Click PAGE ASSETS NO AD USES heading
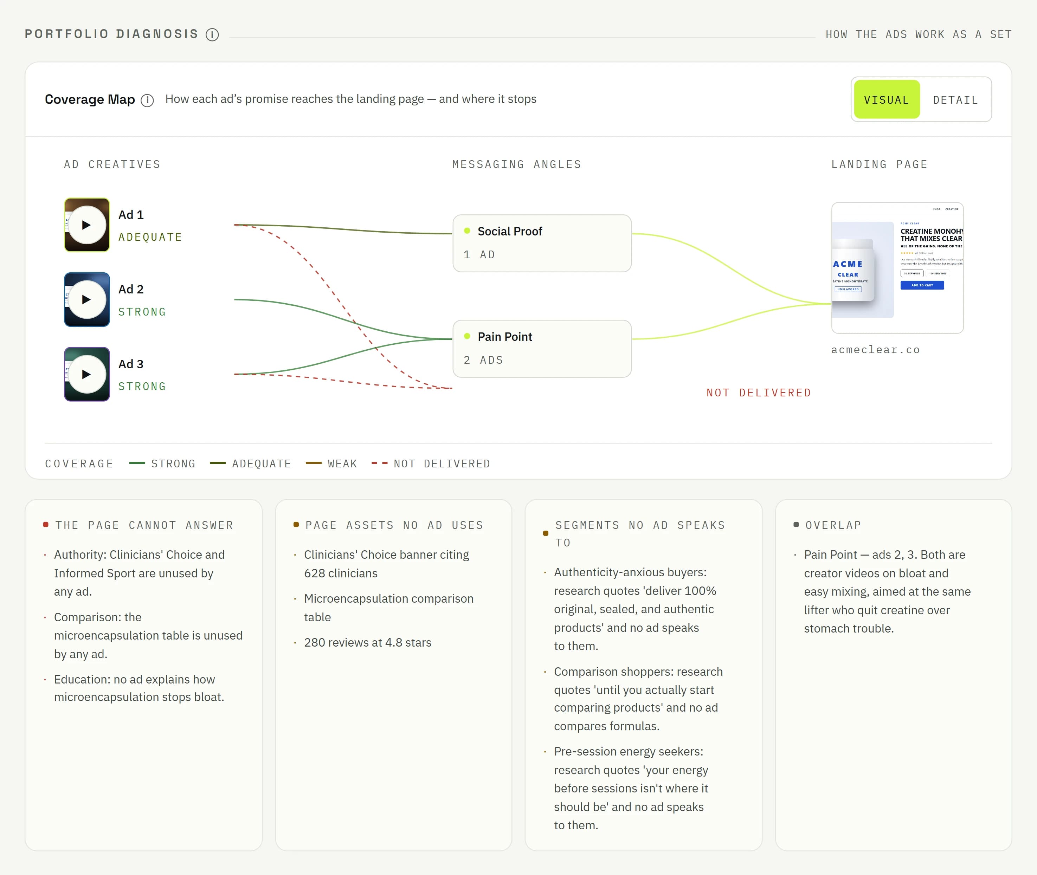 (x=394, y=525)
